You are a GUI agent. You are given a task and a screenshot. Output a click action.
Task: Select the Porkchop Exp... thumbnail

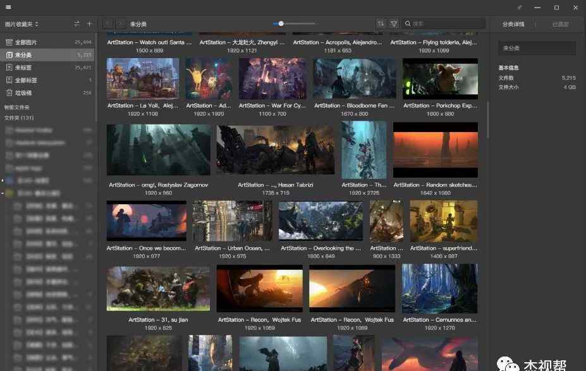pyautogui.click(x=440, y=78)
